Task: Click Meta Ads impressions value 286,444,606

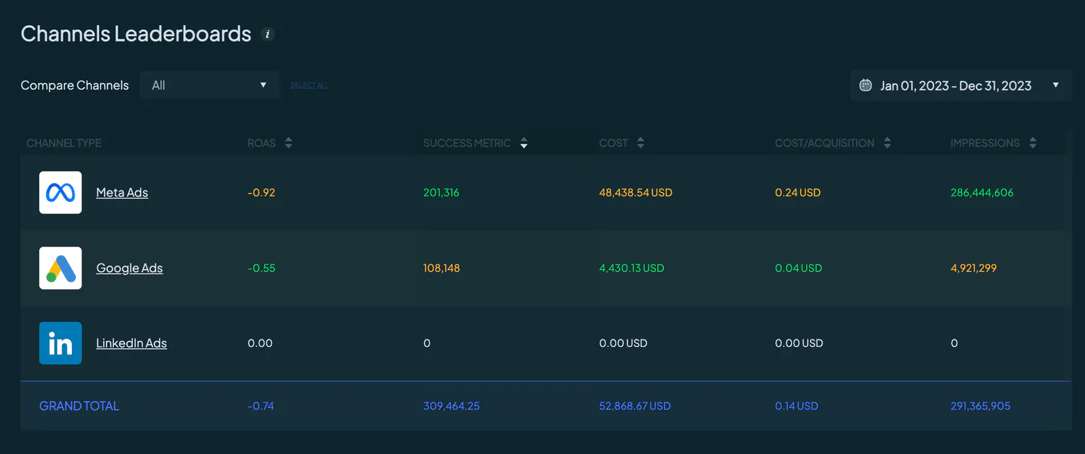Action: [982, 192]
